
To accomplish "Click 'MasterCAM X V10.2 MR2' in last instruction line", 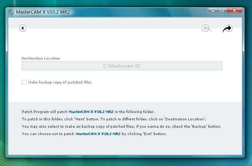I will pos(98,134).
